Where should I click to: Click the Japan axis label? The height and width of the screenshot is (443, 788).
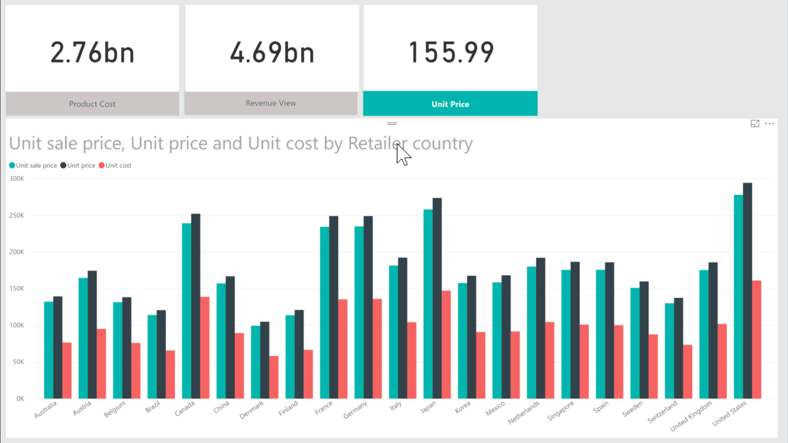tap(428, 407)
